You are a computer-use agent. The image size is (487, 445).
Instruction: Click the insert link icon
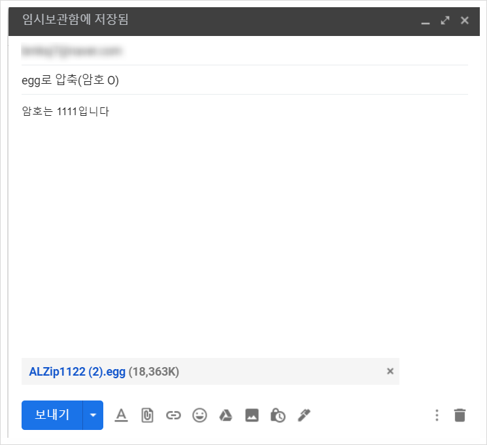click(x=173, y=415)
